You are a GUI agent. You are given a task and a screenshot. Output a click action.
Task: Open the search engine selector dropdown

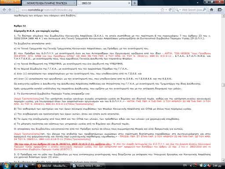coord(178,10)
